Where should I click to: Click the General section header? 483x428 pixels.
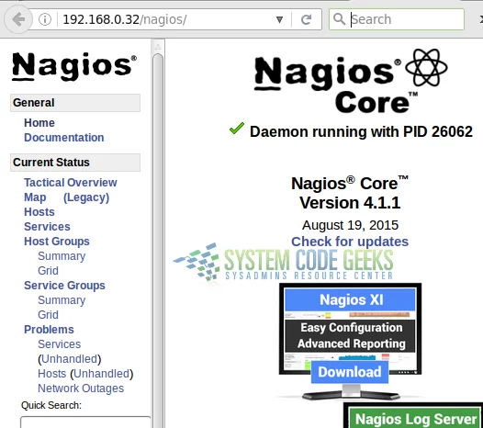click(x=75, y=103)
